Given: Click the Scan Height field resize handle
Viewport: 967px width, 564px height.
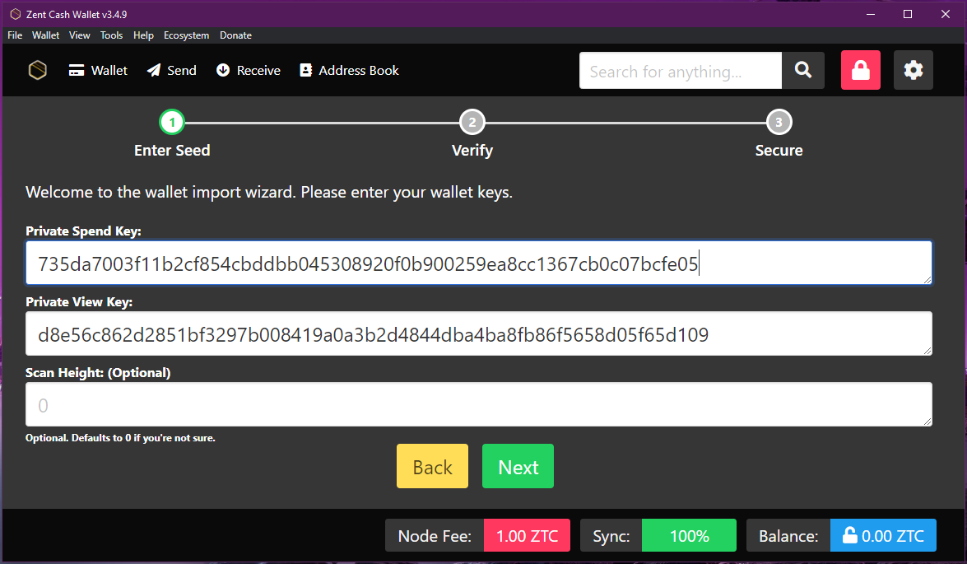Looking at the screenshot, I should (927, 421).
